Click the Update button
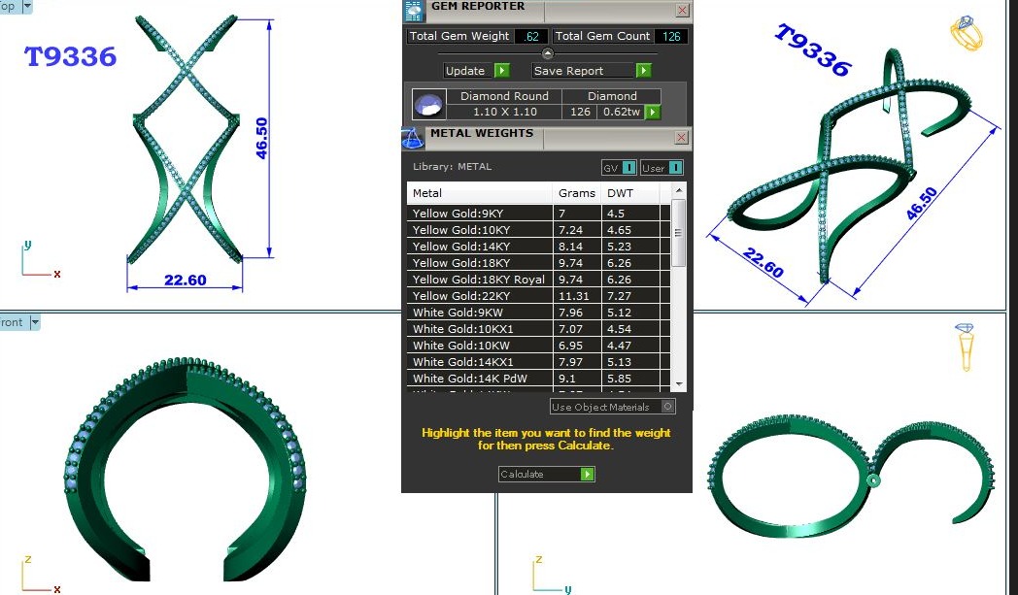 click(476, 71)
